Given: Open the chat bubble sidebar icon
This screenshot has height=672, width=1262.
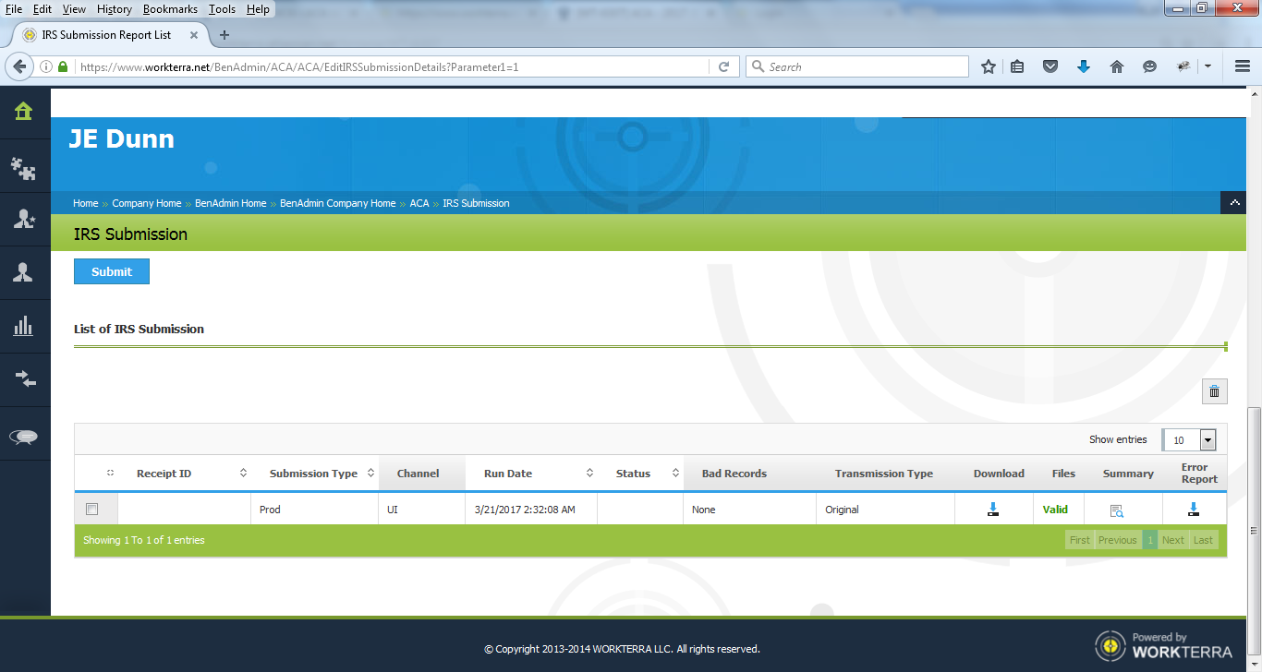Looking at the screenshot, I should click(23, 437).
